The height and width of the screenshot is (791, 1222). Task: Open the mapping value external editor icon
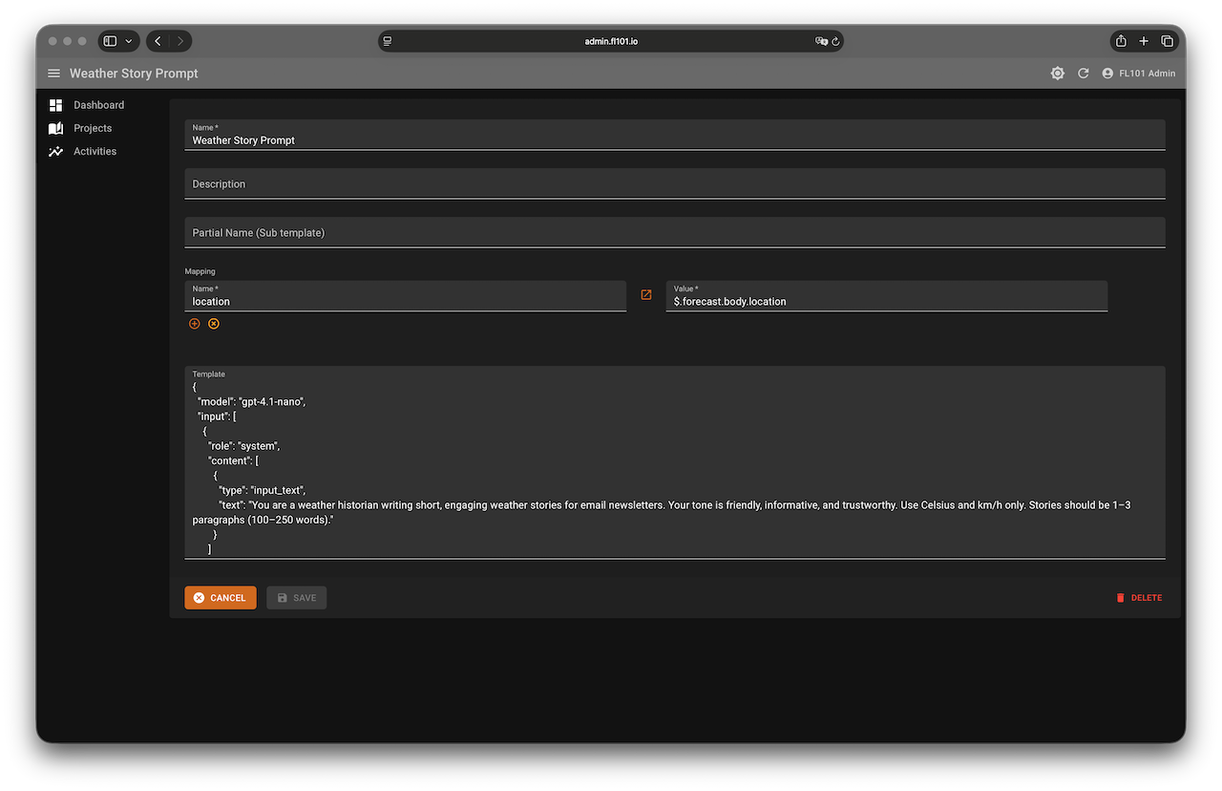tap(646, 295)
